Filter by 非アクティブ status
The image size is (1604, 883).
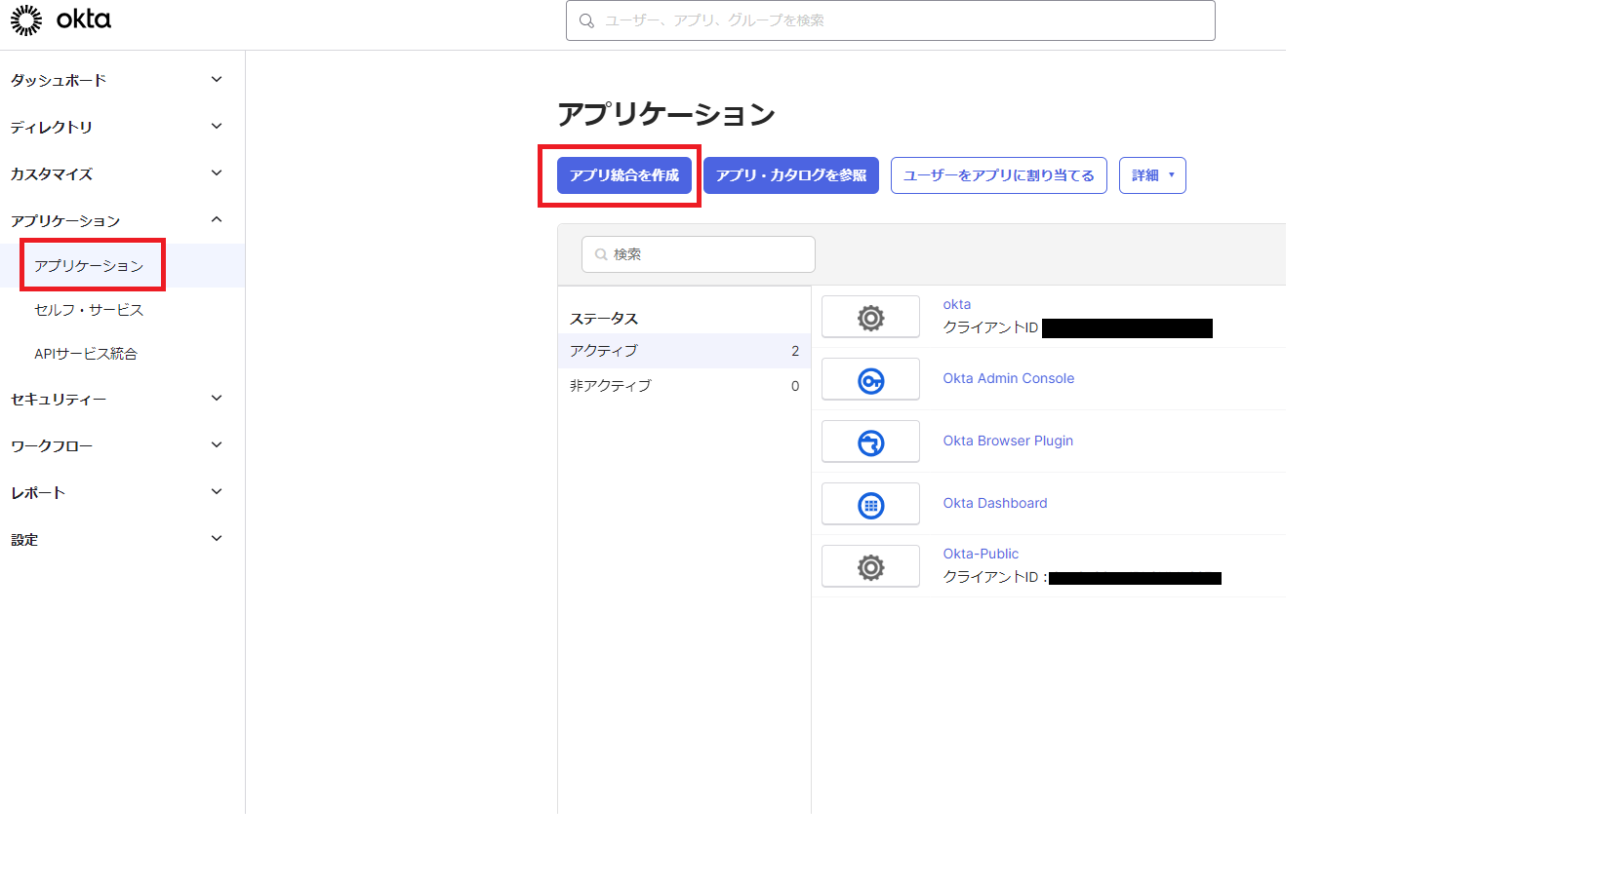(684, 386)
